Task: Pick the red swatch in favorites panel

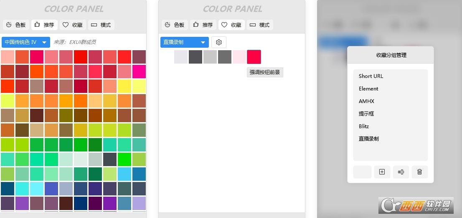Action: click(x=254, y=57)
